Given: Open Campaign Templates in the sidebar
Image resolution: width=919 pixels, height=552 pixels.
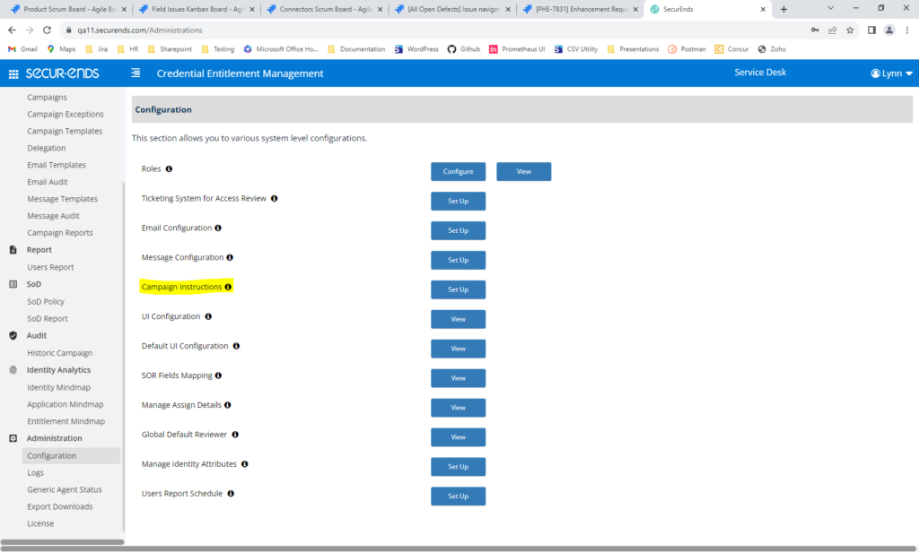Looking at the screenshot, I should coord(65,131).
